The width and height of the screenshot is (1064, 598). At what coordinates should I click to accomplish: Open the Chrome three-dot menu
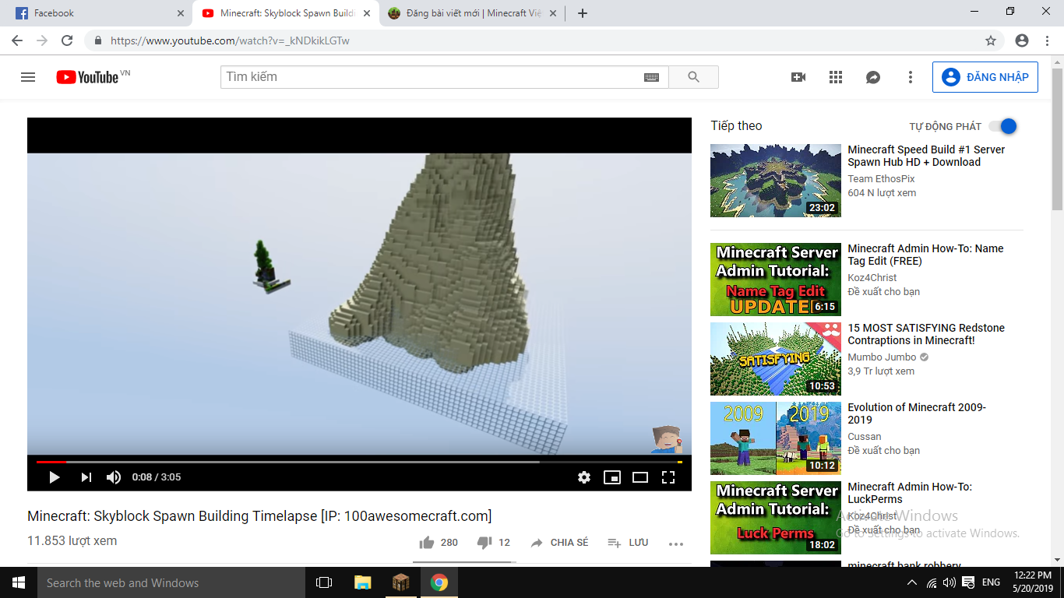(1047, 40)
